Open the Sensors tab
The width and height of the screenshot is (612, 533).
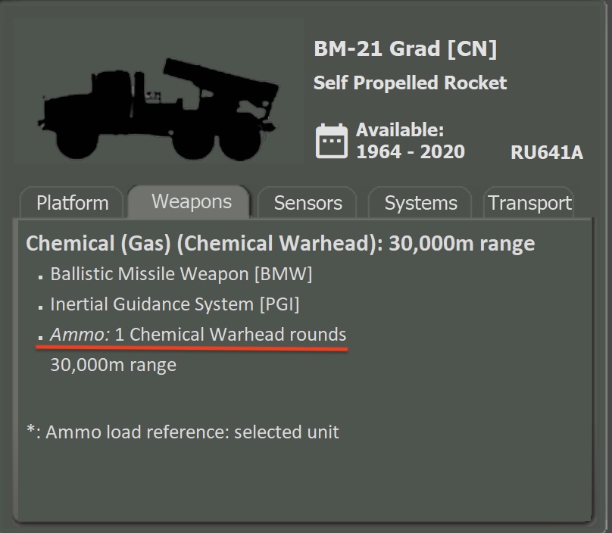pyautogui.click(x=307, y=202)
